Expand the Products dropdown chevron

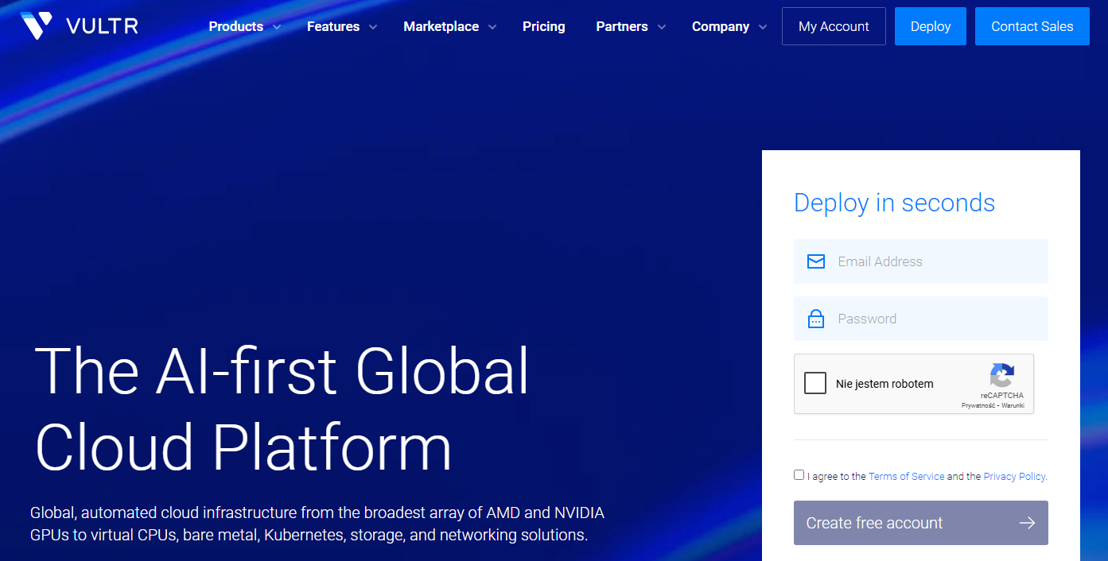coord(277,27)
